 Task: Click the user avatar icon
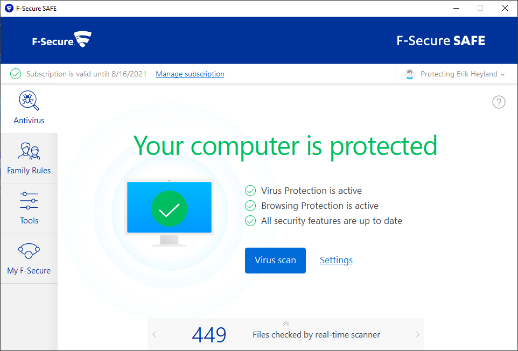[x=410, y=74]
